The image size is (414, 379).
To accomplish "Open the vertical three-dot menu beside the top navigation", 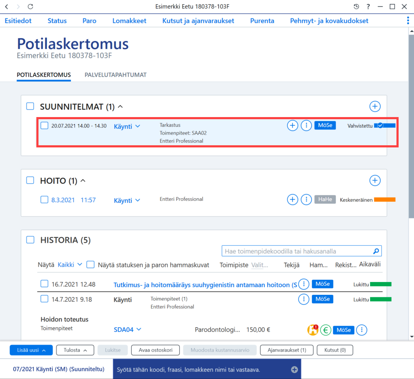I will point(408,21).
